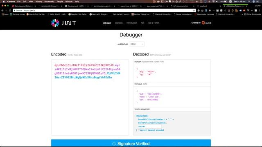Image resolution: width=262 pixels, height=147 pixels.
Task: Toggle the secret base64 encoded checkbox
Action: [139, 130]
